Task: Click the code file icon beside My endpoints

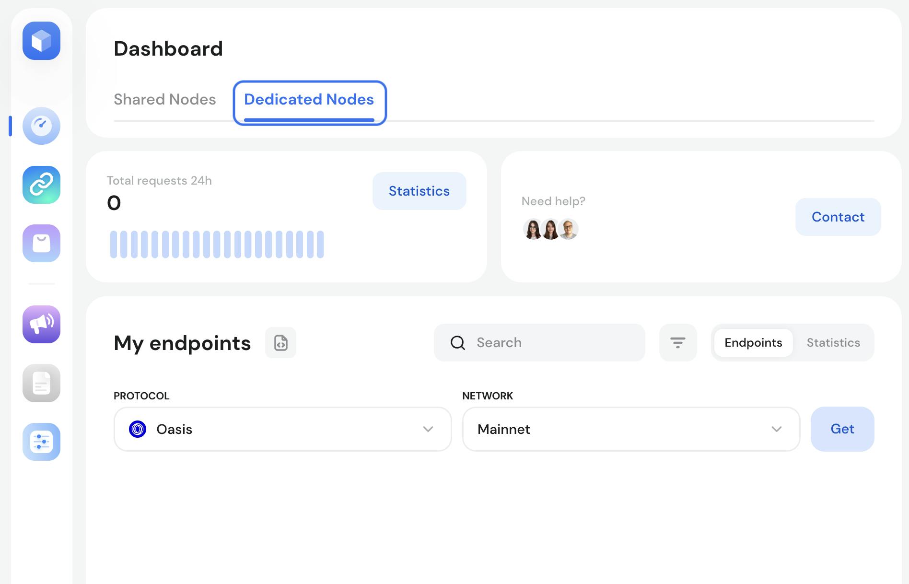Action: tap(280, 343)
